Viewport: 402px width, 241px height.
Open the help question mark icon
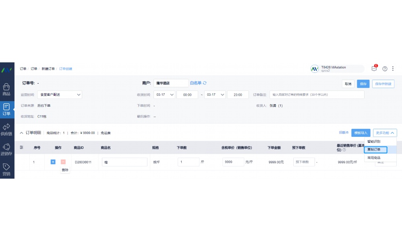pos(385,69)
